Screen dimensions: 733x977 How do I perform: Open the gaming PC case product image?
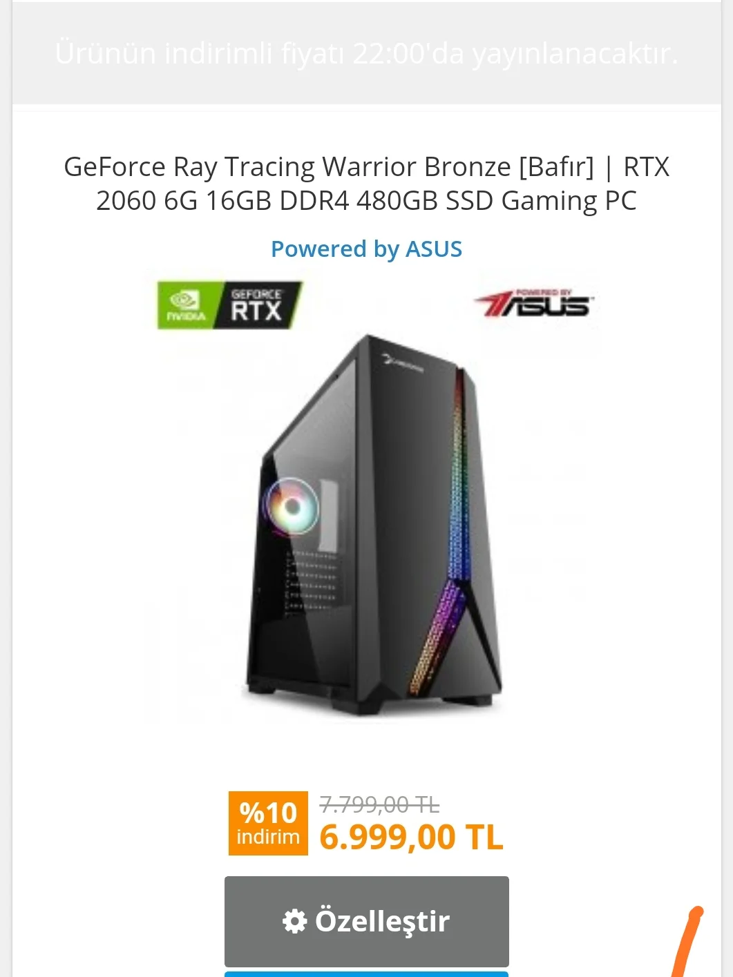[373, 525]
